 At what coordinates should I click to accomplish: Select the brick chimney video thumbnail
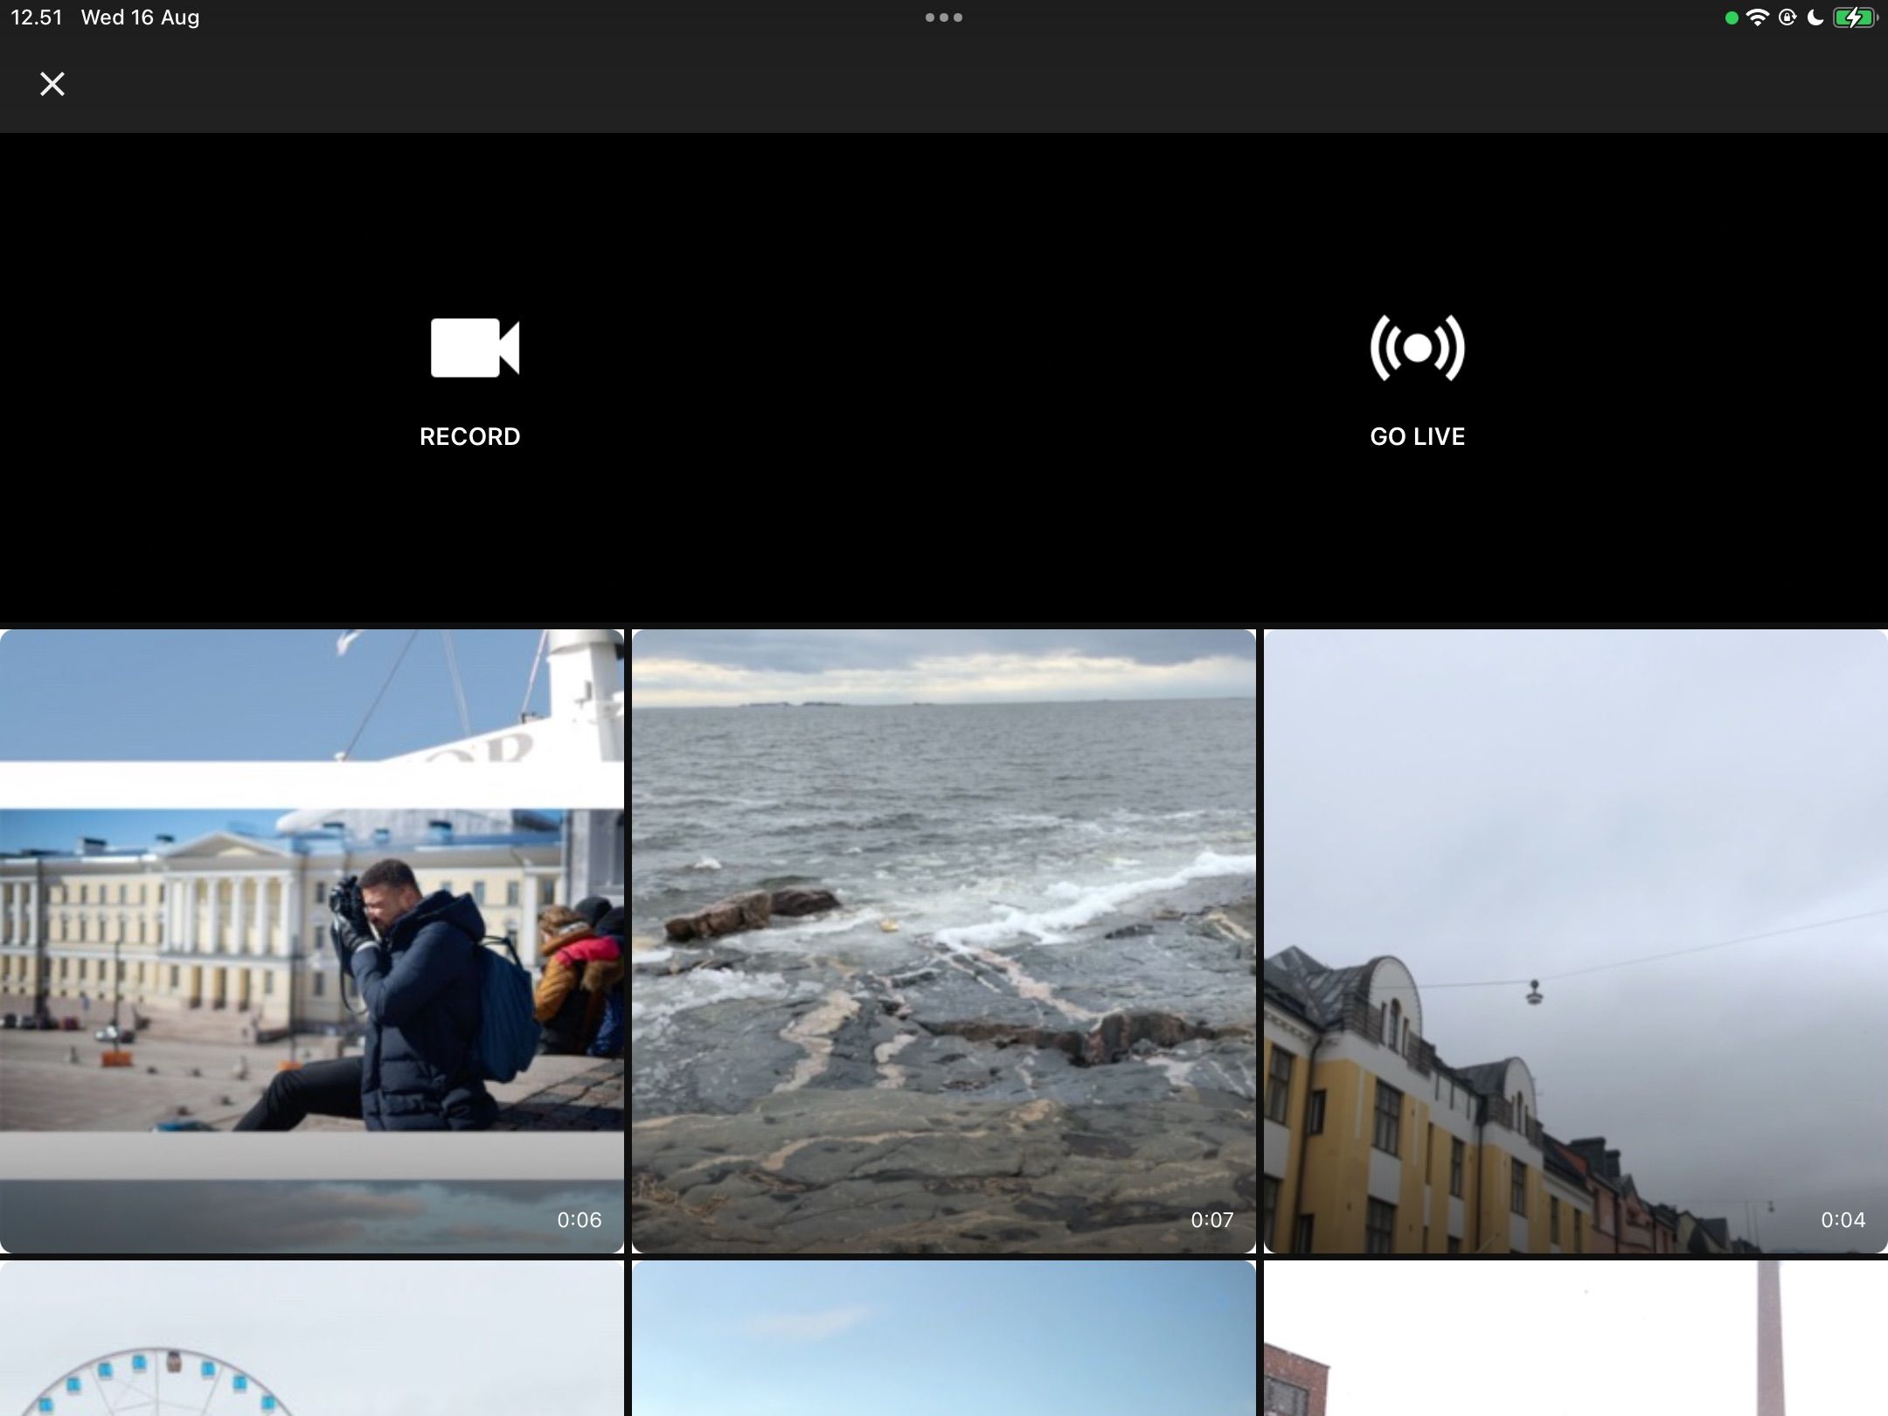tap(1575, 1339)
